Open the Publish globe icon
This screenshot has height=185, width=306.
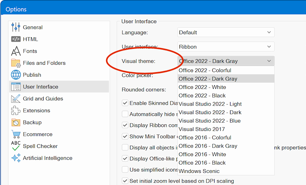click(x=16, y=75)
